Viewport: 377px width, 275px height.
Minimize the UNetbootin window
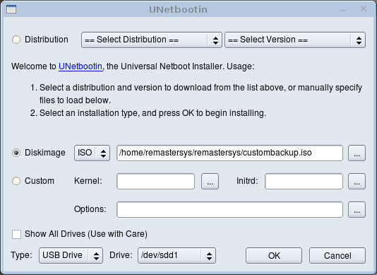[343, 10]
